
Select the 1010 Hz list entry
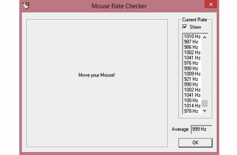pos(192,36)
